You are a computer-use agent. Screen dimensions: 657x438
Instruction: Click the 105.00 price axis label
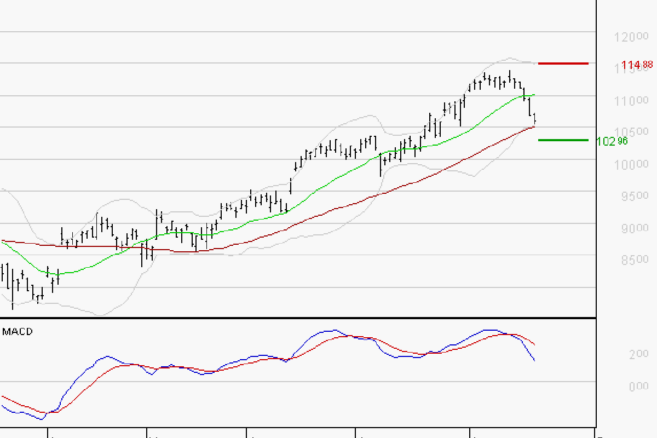[x=631, y=132]
